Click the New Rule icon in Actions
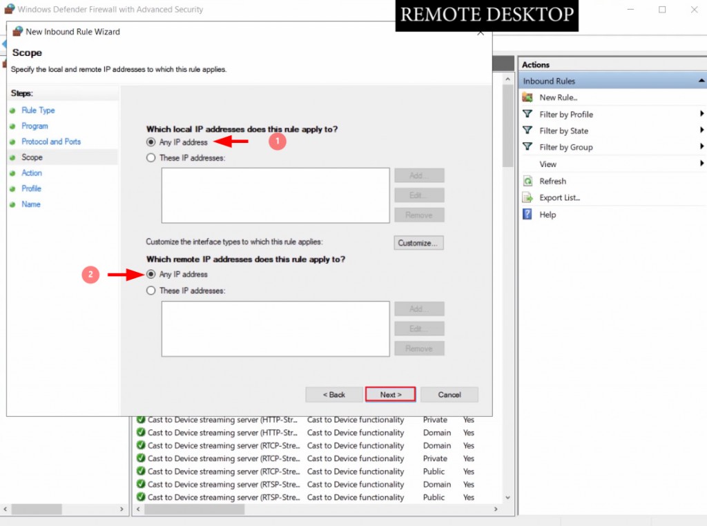The height and width of the screenshot is (526, 707). [527, 97]
